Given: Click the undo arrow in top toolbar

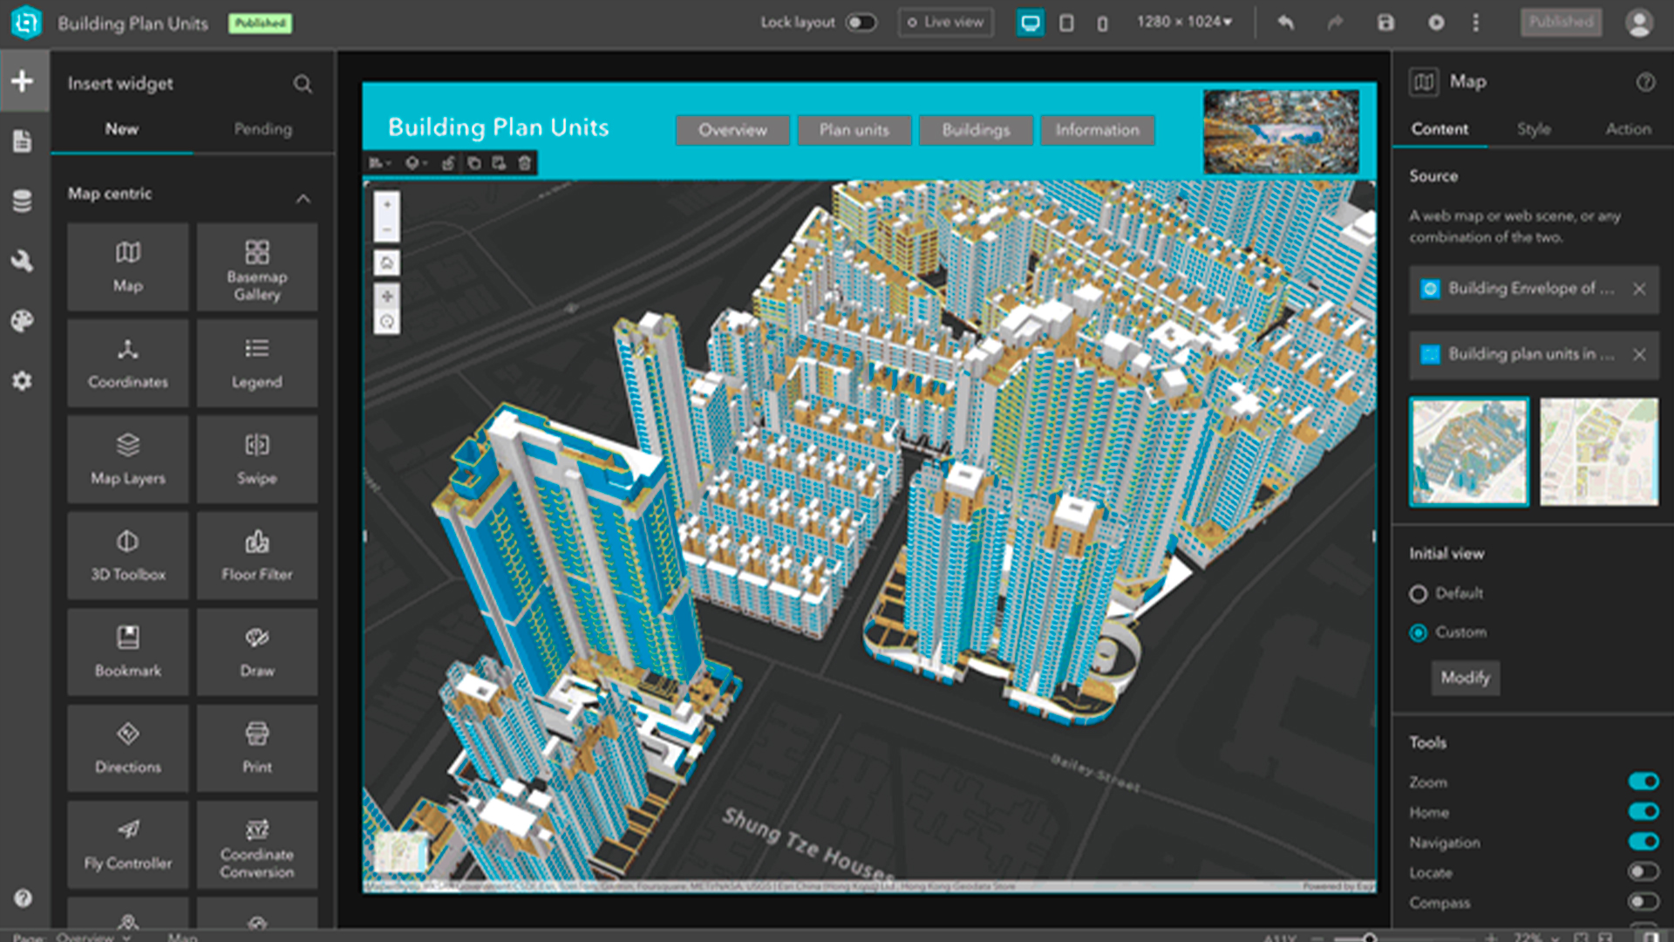Looking at the screenshot, I should tap(1285, 23).
